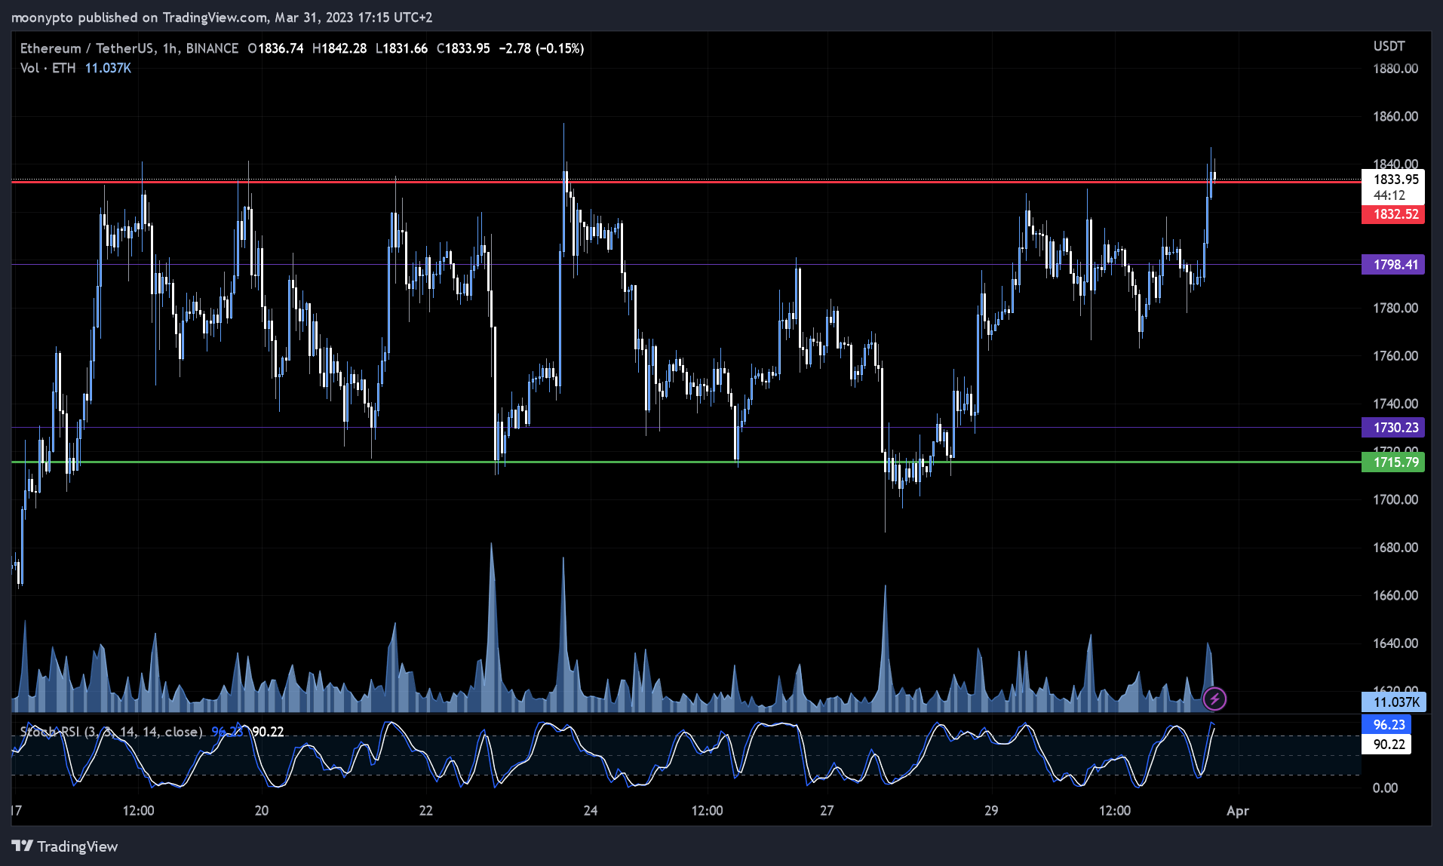Click the closing price C1833.95 value
This screenshot has width=1443, height=866.
pyautogui.click(x=463, y=48)
